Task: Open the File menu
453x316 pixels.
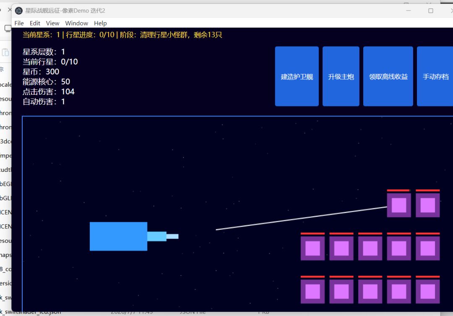Action: [x=19, y=23]
